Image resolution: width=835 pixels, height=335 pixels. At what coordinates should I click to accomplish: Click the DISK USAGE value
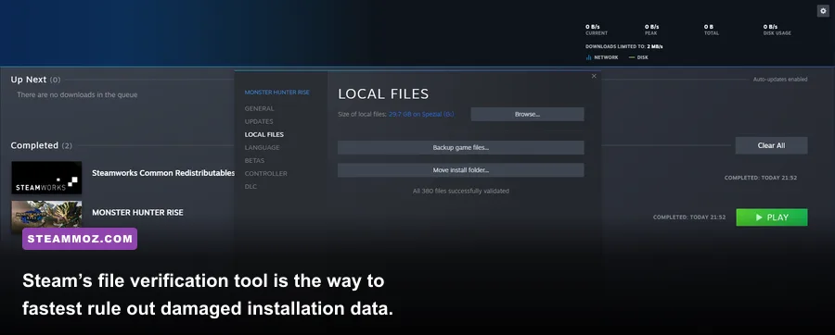point(770,27)
